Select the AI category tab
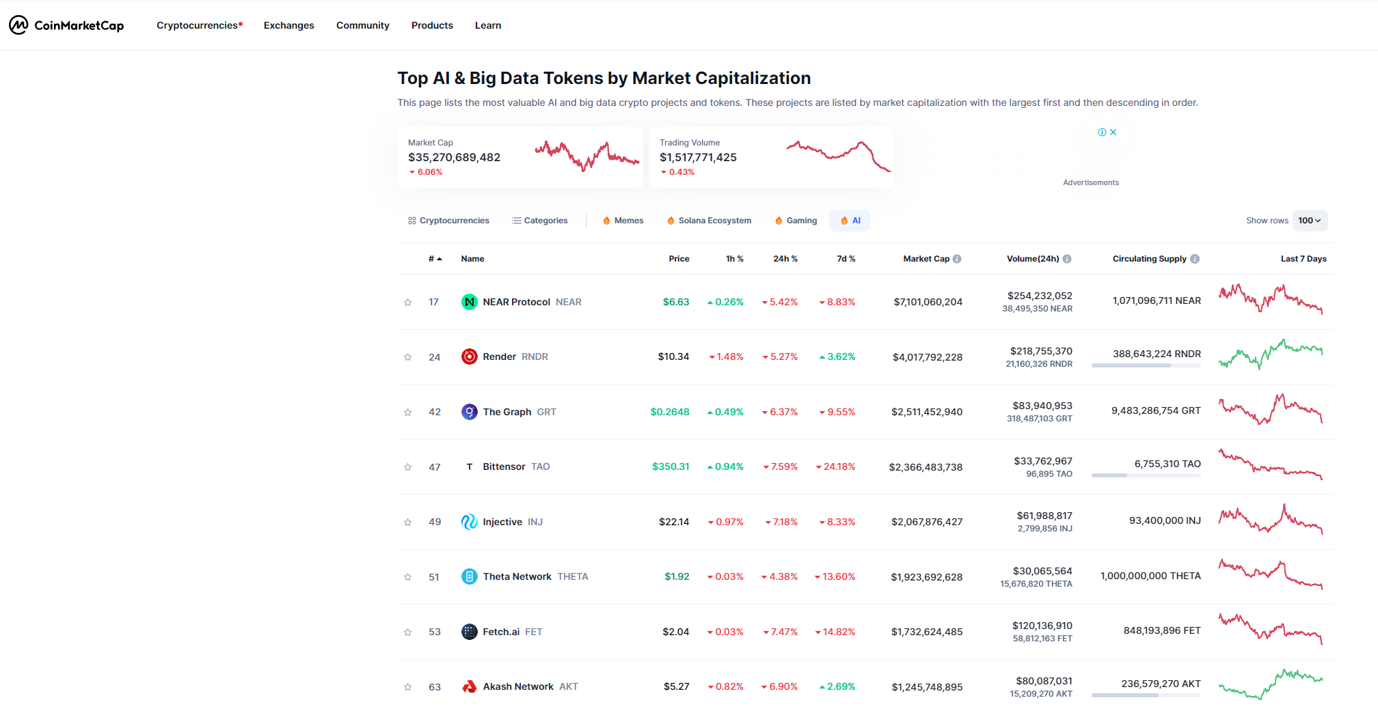 click(x=850, y=221)
